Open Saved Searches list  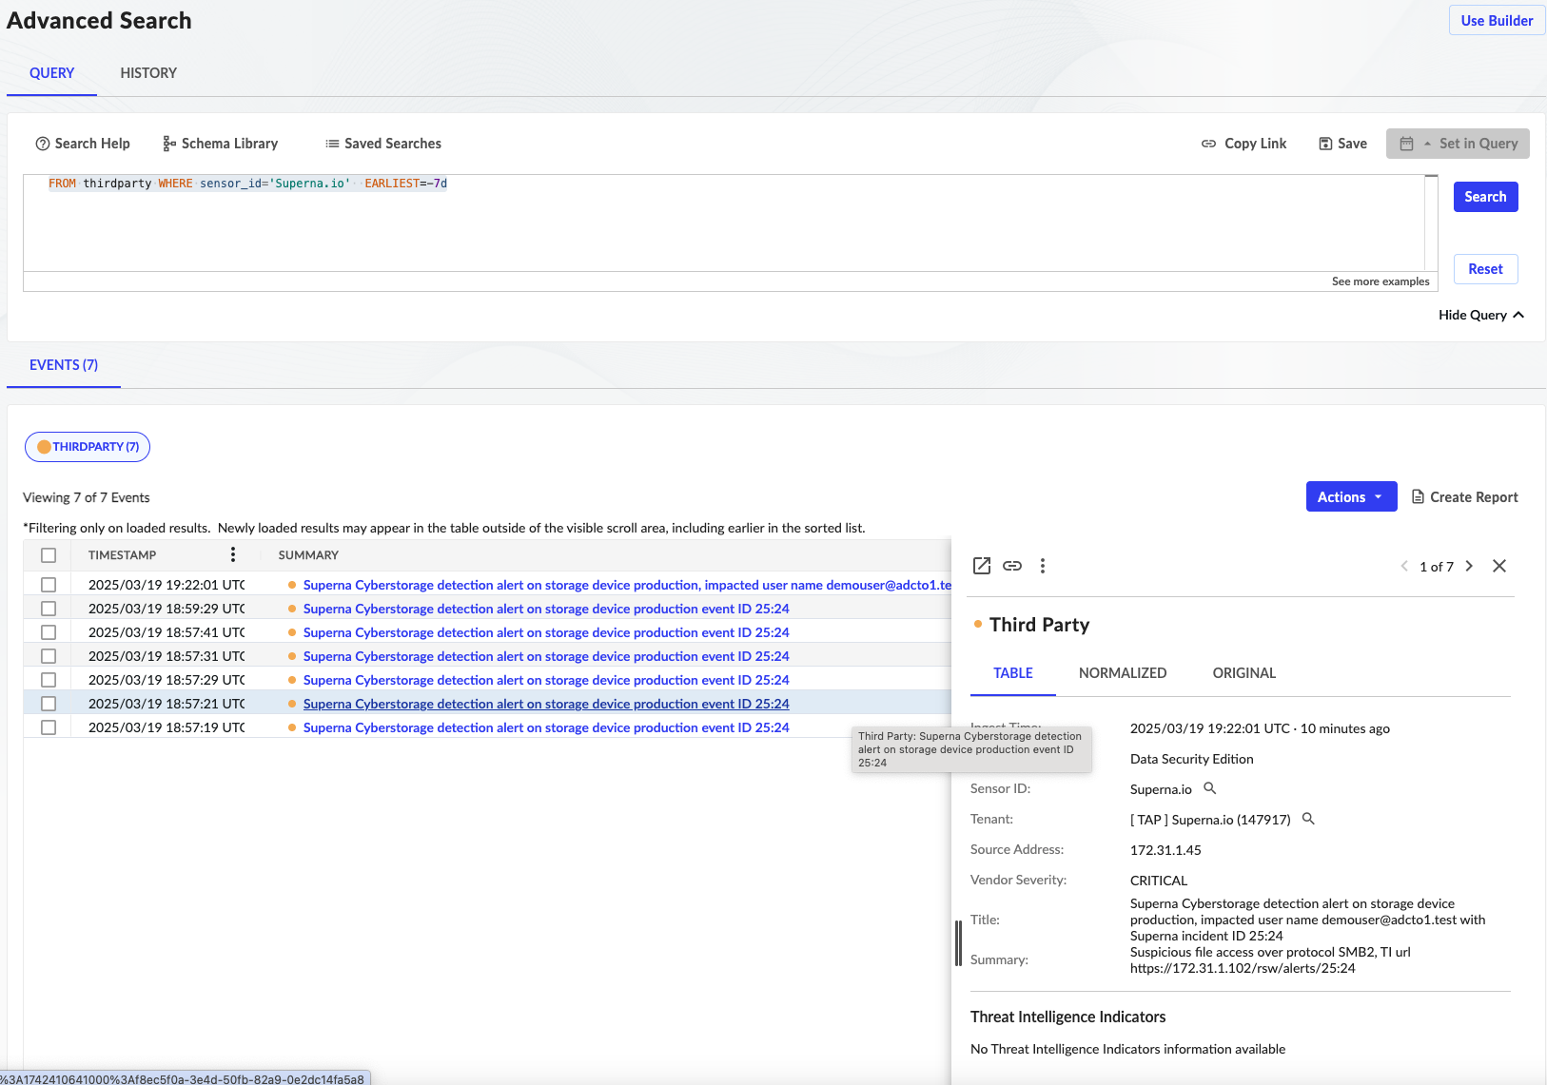[x=383, y=144]
